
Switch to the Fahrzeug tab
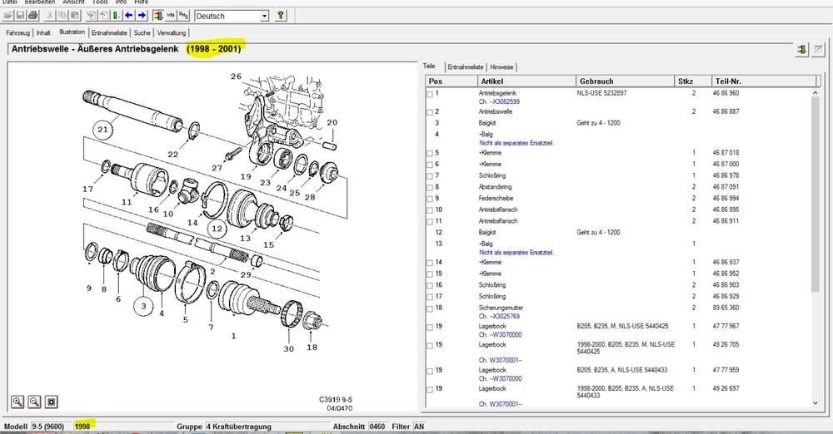[x=18, y=33]
